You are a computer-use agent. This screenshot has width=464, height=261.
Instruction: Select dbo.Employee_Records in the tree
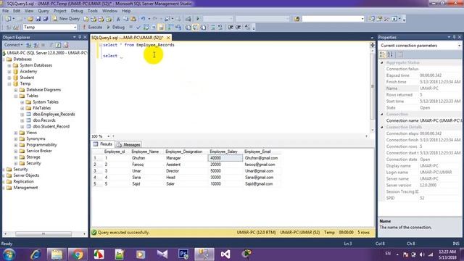(54, 115)
